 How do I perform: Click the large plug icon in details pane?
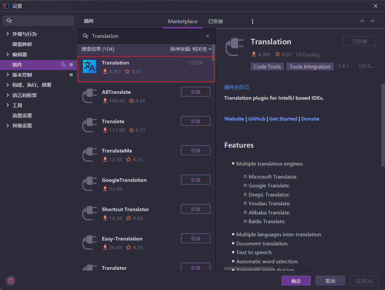point(235,47)
